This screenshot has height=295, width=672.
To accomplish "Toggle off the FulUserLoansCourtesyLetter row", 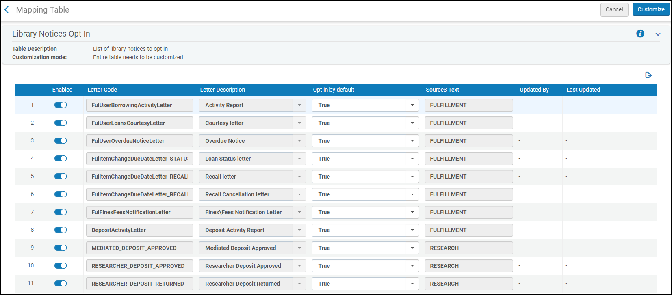I will pos(61,123).
